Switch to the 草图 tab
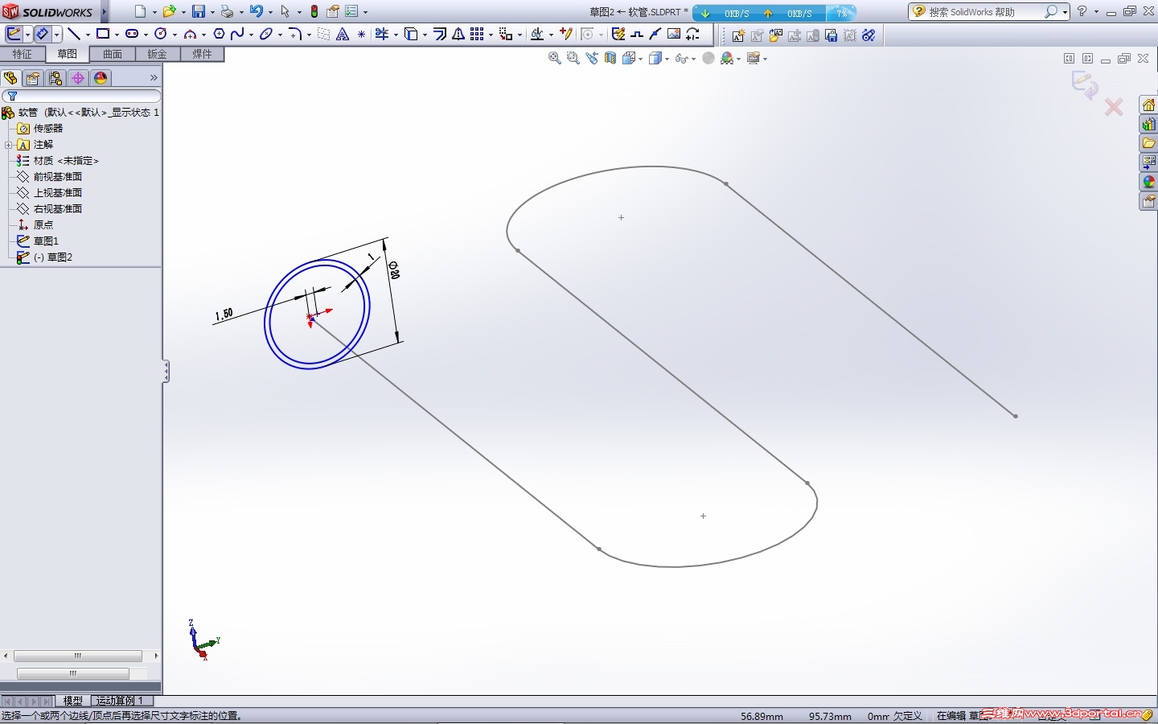1158x724 pixels. 68,54
